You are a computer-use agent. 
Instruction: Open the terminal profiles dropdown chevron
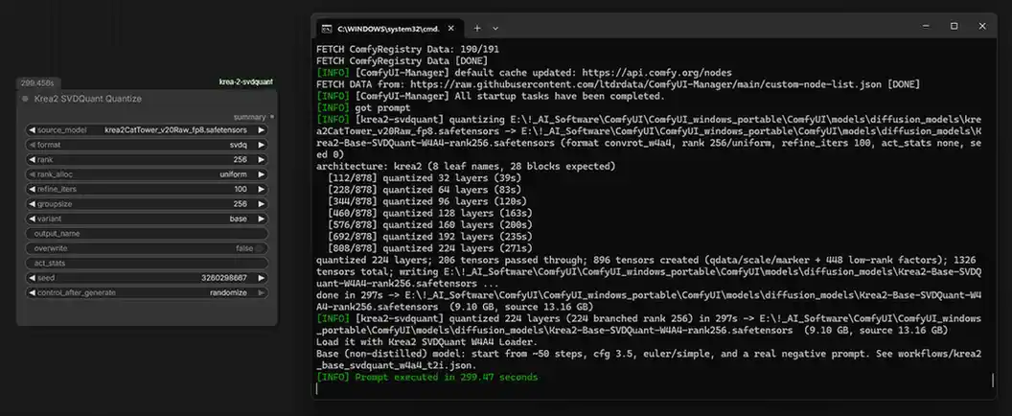pyautogui.click(x=495, y=29)
